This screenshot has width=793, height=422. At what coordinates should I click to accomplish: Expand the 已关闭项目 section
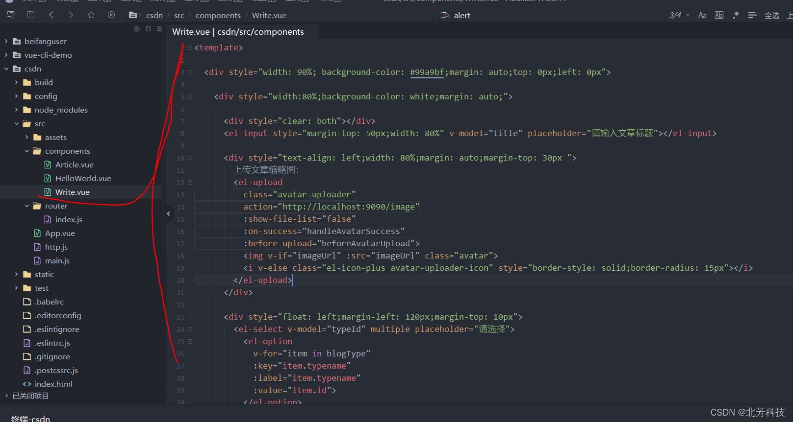pyautogui.click(x=6, y=396)
